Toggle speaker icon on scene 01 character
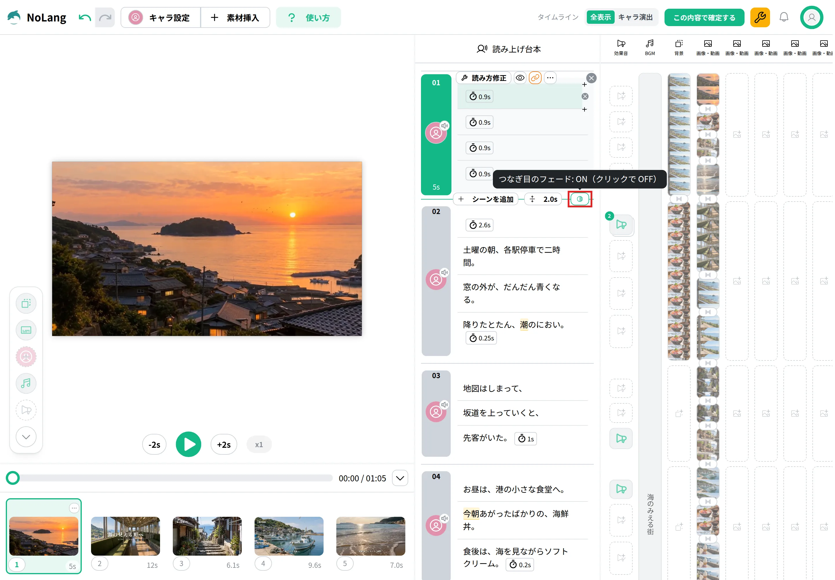 [444, 126]
